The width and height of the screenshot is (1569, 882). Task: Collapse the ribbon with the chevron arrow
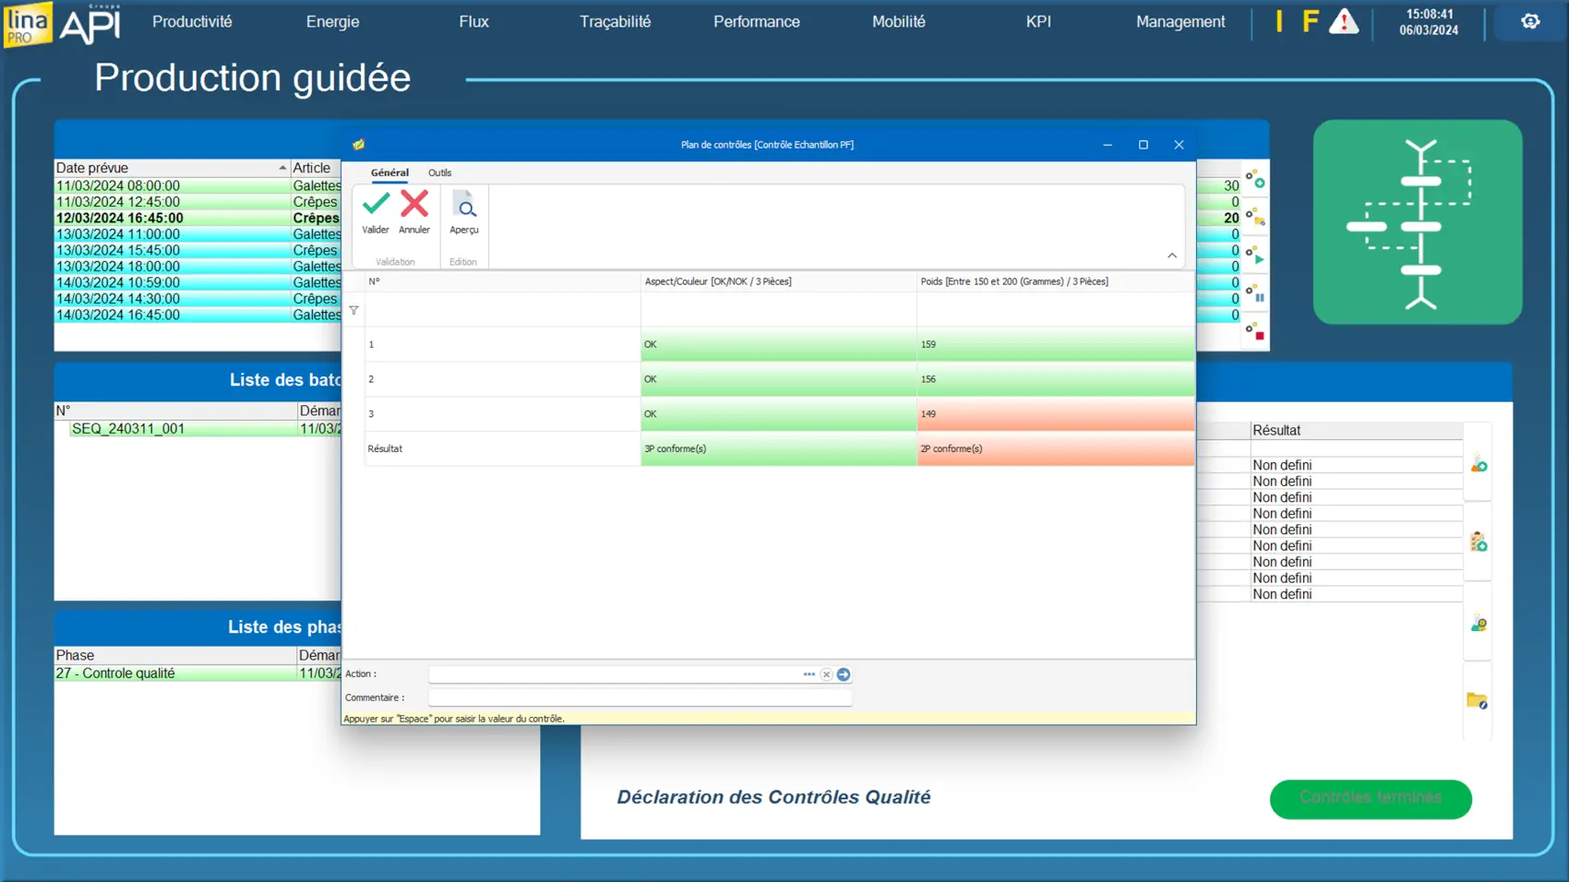pyautogui.click(x=1172, y=256)
